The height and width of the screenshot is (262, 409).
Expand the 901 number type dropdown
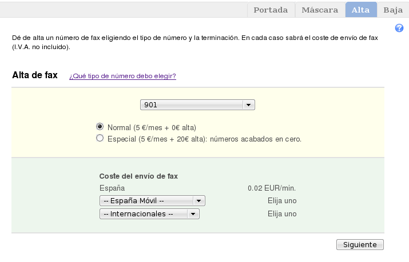click(197, 105)
